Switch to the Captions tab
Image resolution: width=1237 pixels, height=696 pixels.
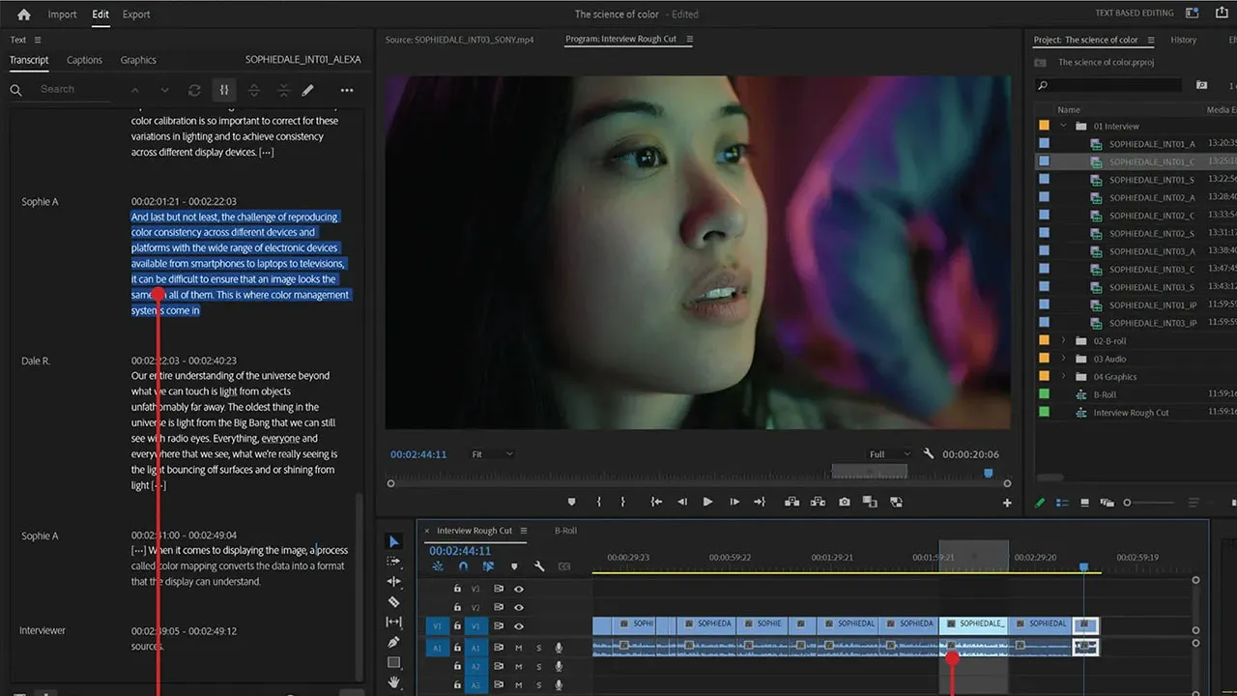(x=84, y=60)
